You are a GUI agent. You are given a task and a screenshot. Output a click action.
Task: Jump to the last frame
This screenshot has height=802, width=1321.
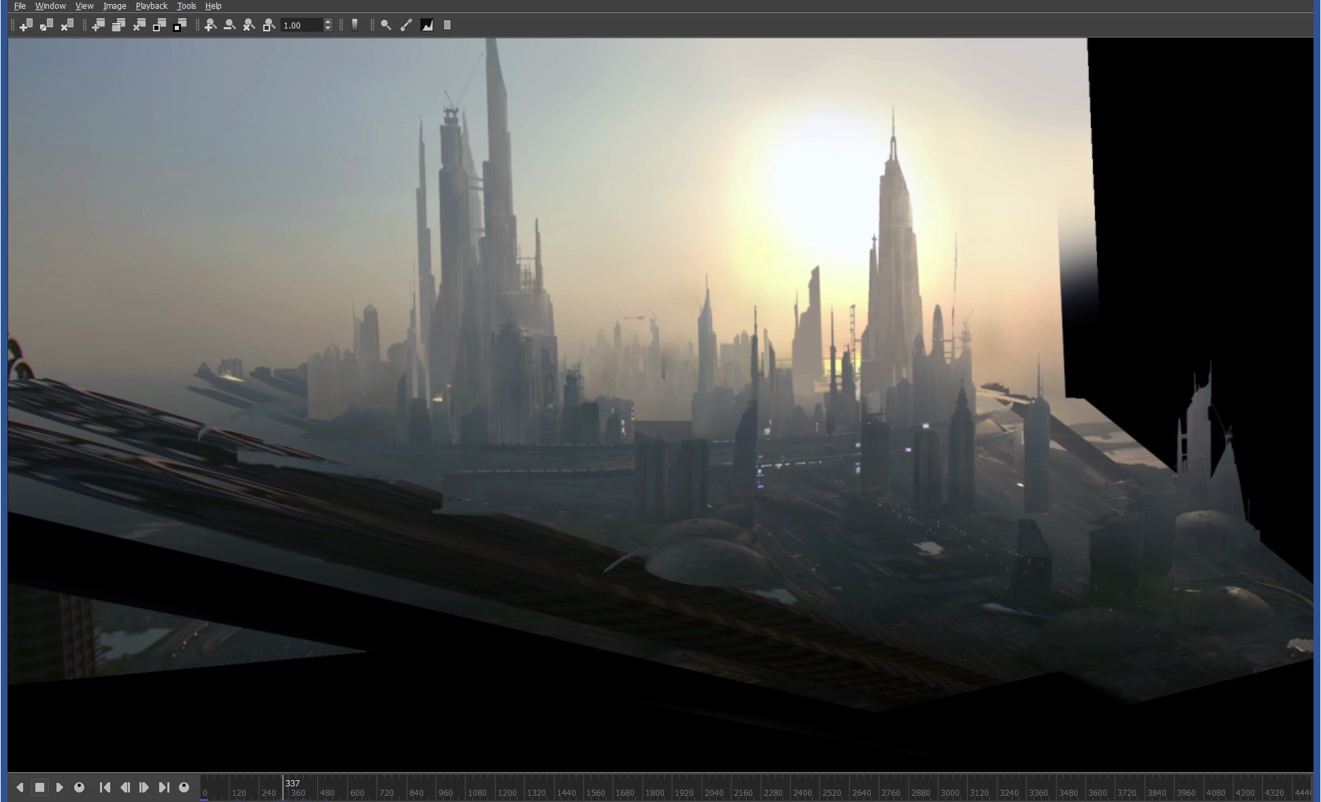click(x=164, y=787)
